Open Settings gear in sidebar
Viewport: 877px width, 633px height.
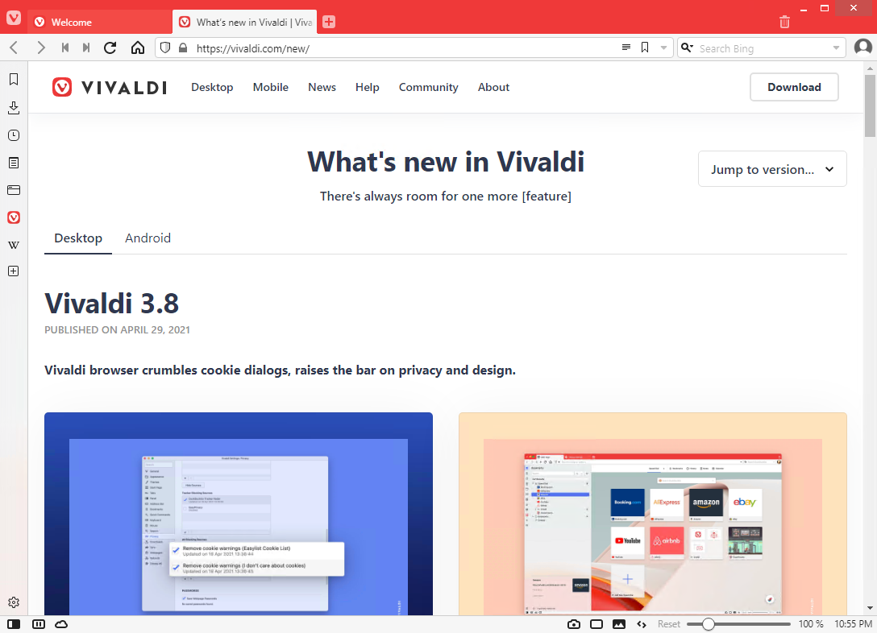pyautogui.click(x=14, y=602)
